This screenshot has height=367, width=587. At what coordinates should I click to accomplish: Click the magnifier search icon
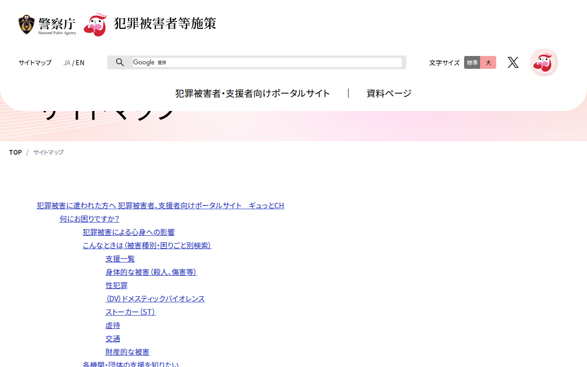tap(120, 62)
